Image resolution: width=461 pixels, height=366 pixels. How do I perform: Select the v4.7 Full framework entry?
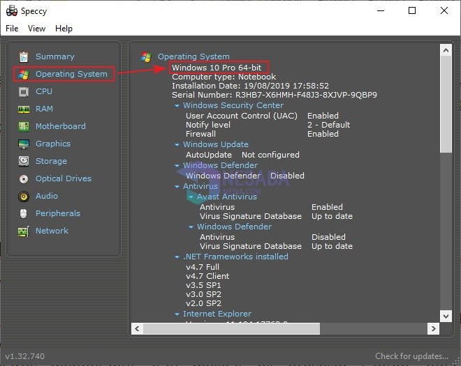tap(203, 267)
